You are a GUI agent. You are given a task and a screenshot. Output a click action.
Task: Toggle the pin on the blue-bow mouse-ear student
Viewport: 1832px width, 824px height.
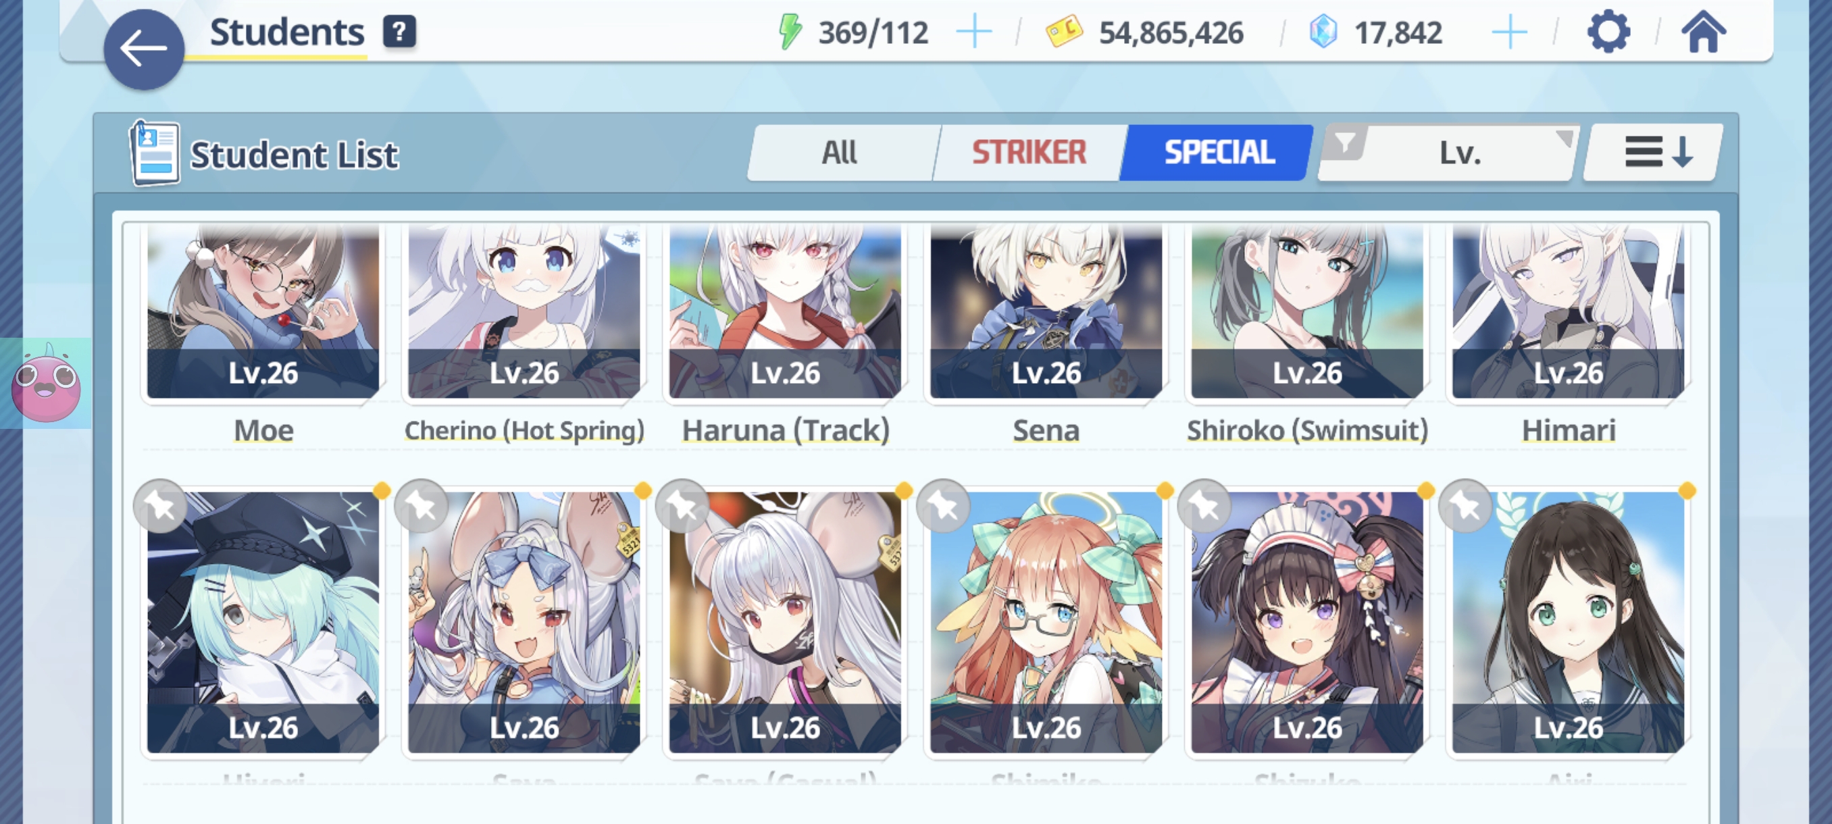point(421,507)
